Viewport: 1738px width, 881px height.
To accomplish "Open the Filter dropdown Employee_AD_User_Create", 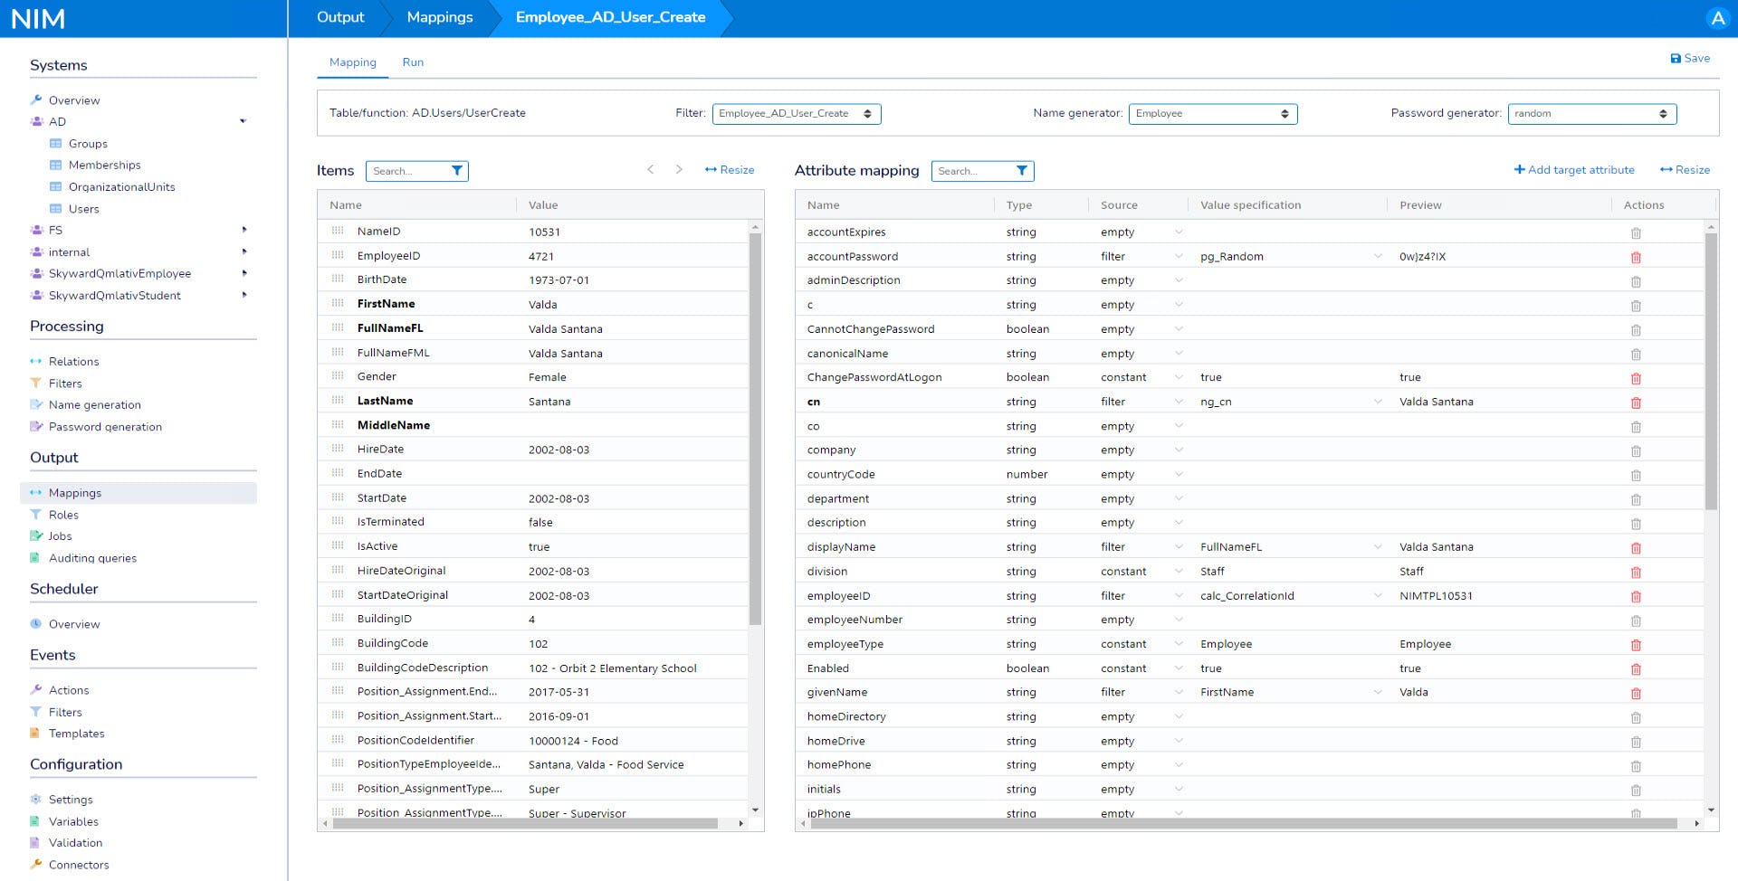I will pyautogui.click(x=797, y=114).
